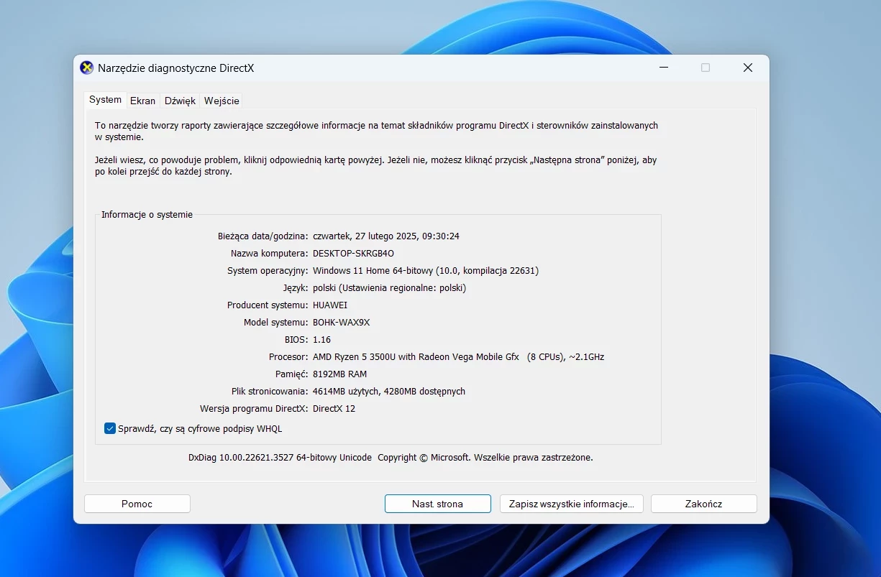Click the System operacyjny label
Screen dimensions: 881x577
(x=268, y=270)
